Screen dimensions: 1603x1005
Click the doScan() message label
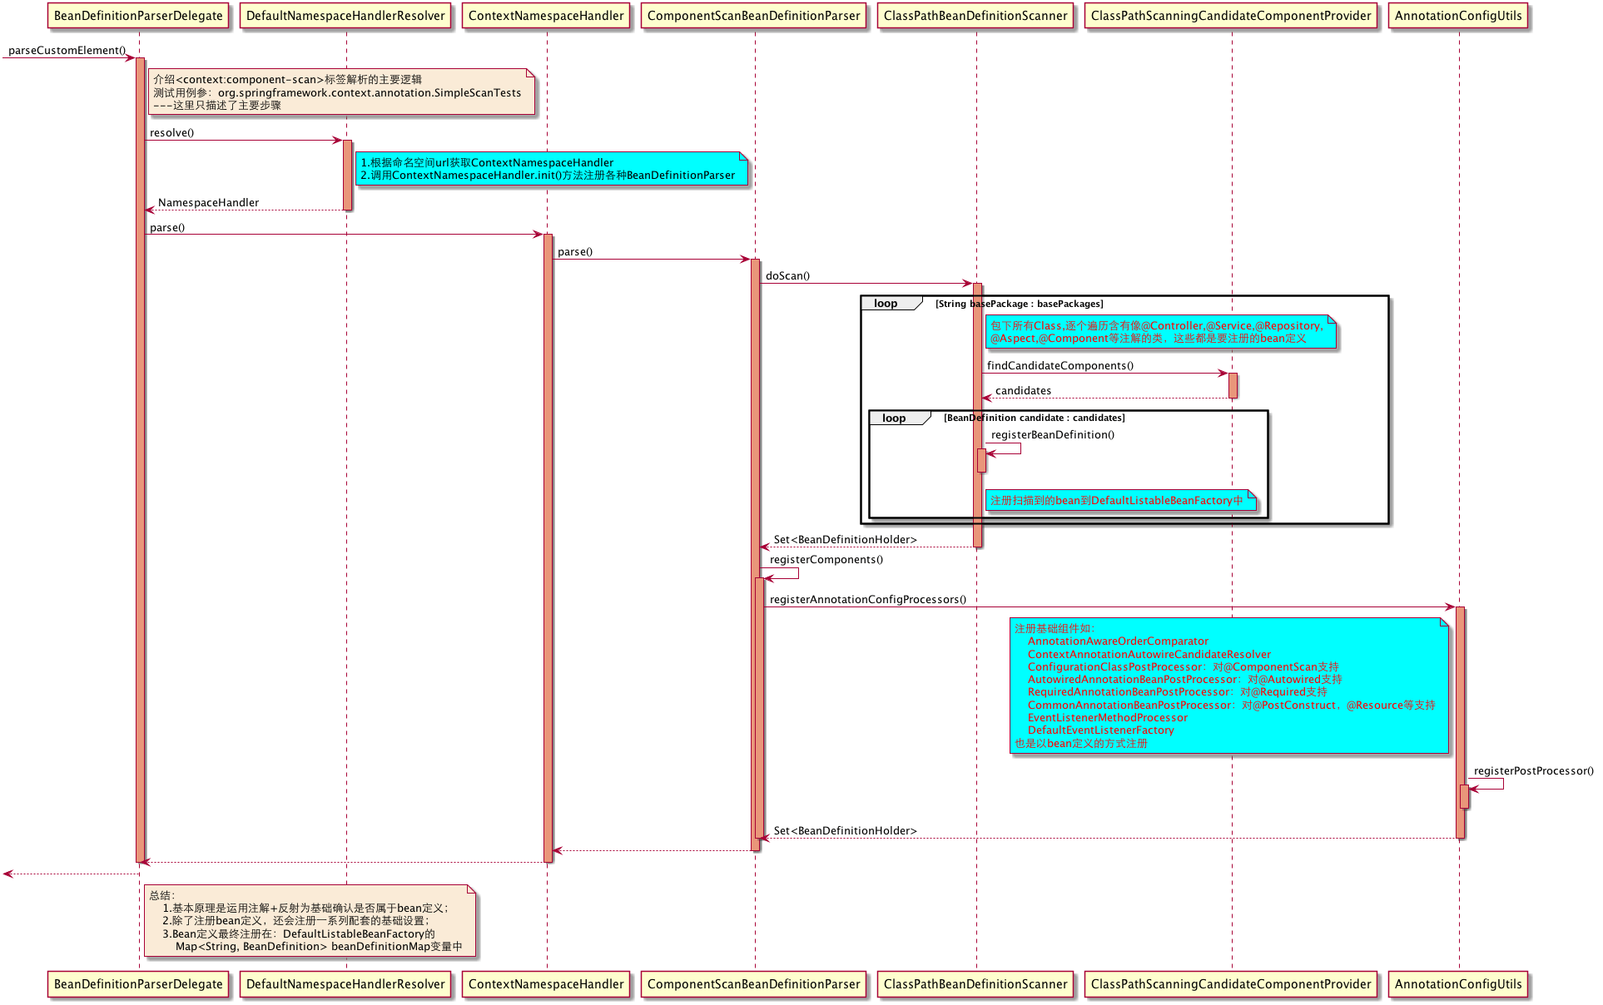point(787,276)
